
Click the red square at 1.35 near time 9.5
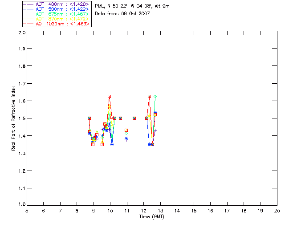tap(102, 144)
